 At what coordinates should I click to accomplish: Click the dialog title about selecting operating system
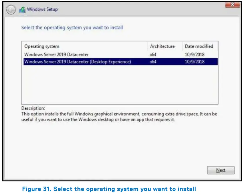pos(72,28)
